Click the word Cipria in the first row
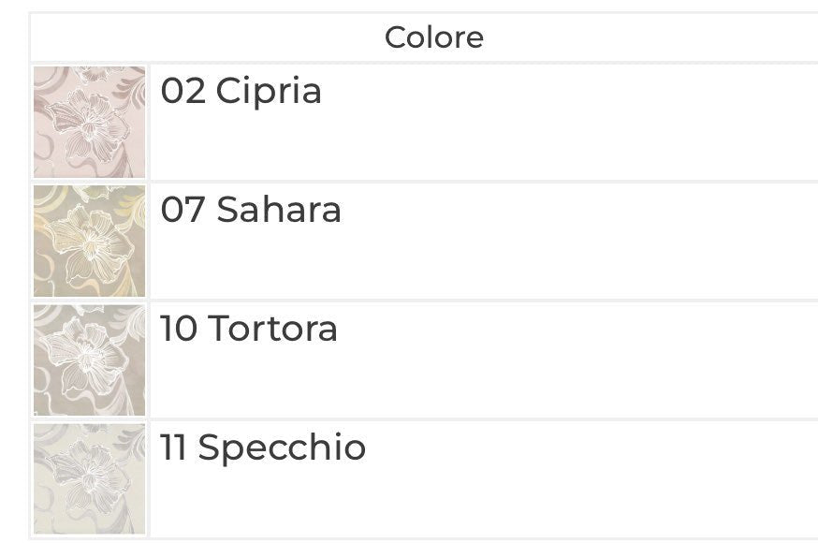Viewport: 818px width, 543px height. pos(269,92)
